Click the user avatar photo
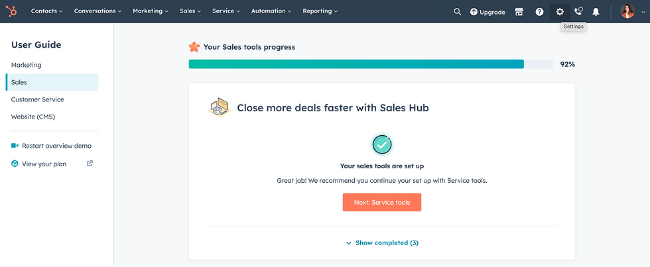The width and height of the screenshot is (650, 267). [627, 11]
